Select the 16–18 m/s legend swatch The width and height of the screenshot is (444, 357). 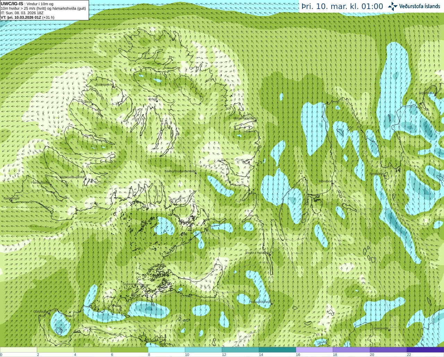click(314, 349)
